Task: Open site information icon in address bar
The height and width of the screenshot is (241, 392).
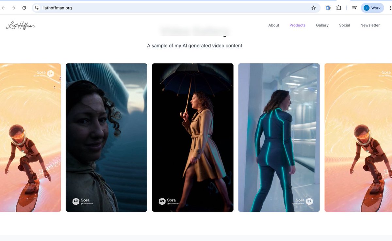Action: pyautogui.click(x=37, y=8)
